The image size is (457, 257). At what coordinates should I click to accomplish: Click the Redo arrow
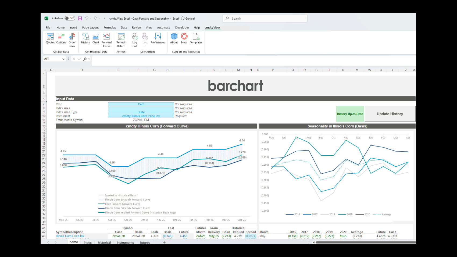coord(95,18)
